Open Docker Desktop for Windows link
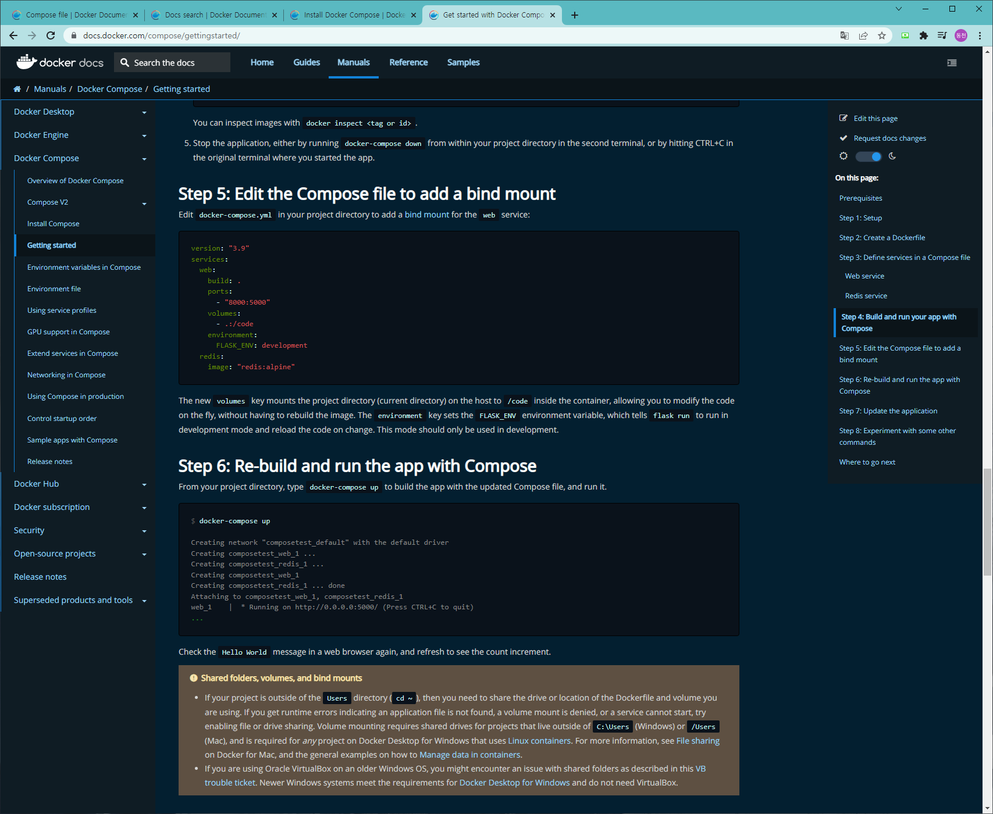This screenshot has width=993, height=814. click(514, 783)
